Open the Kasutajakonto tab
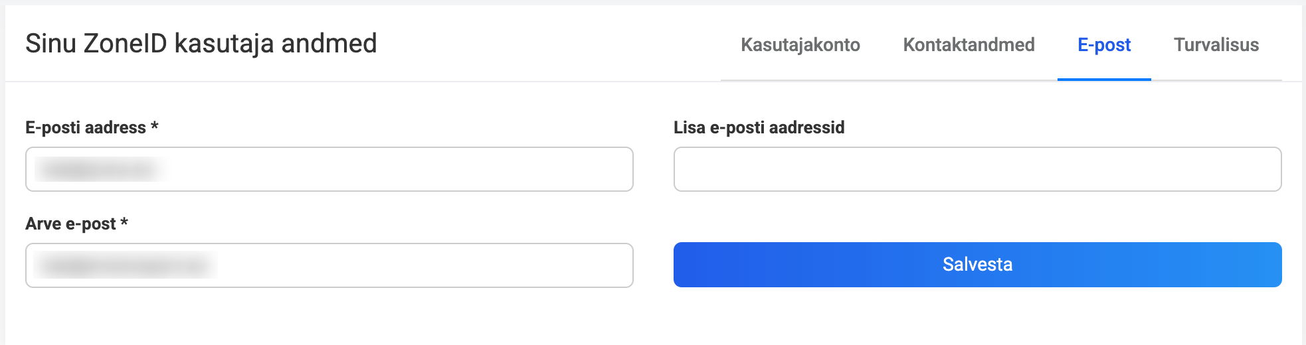The height and width of the screenshot is (345, 1306). pos(800,44)
